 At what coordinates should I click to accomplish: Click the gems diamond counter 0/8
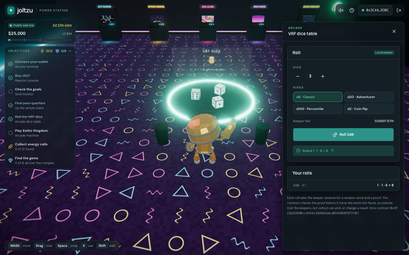pos(61,51)
